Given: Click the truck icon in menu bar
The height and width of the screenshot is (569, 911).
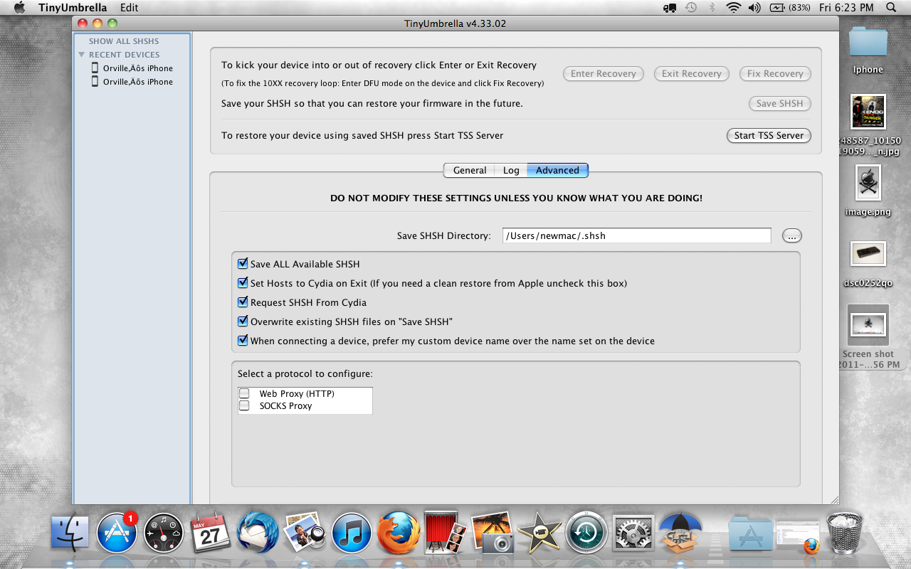Looking at the screenshot, I should coord(669,7).
